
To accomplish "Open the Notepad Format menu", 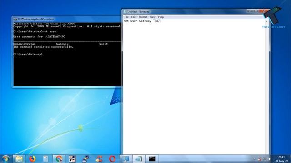I will pyautogui.click(x=143, y=17).
